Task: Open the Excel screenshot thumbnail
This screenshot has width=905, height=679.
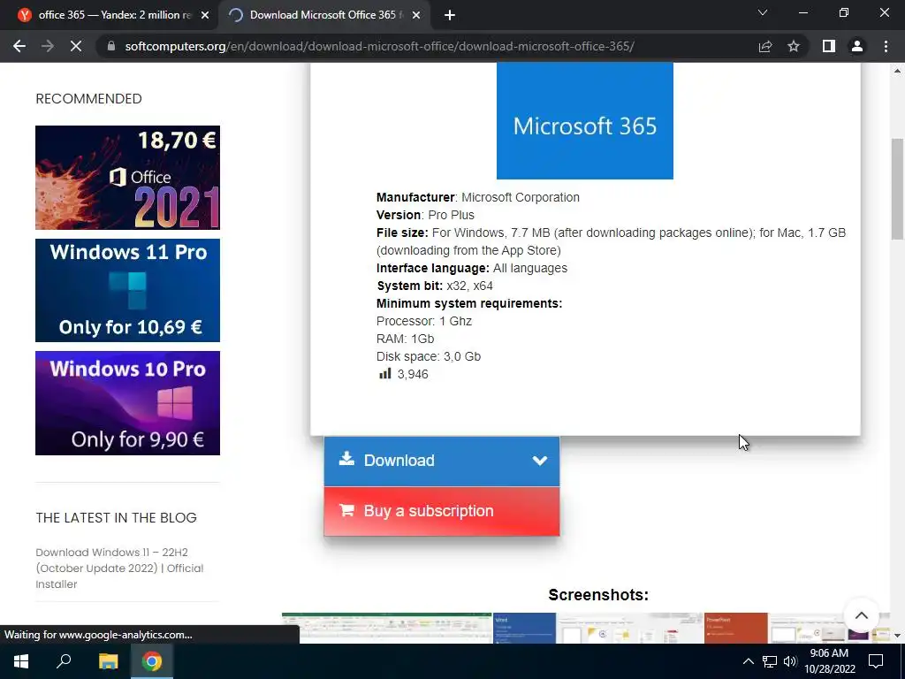Action: pos(387,629)
